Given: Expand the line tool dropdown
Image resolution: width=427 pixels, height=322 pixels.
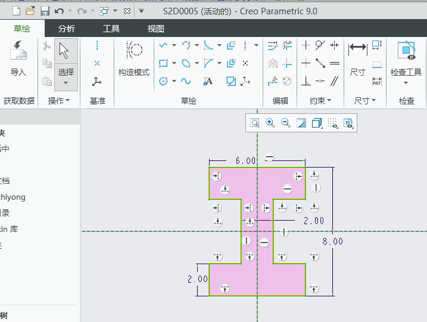Looking at the screenshot, I should [174, 45].
